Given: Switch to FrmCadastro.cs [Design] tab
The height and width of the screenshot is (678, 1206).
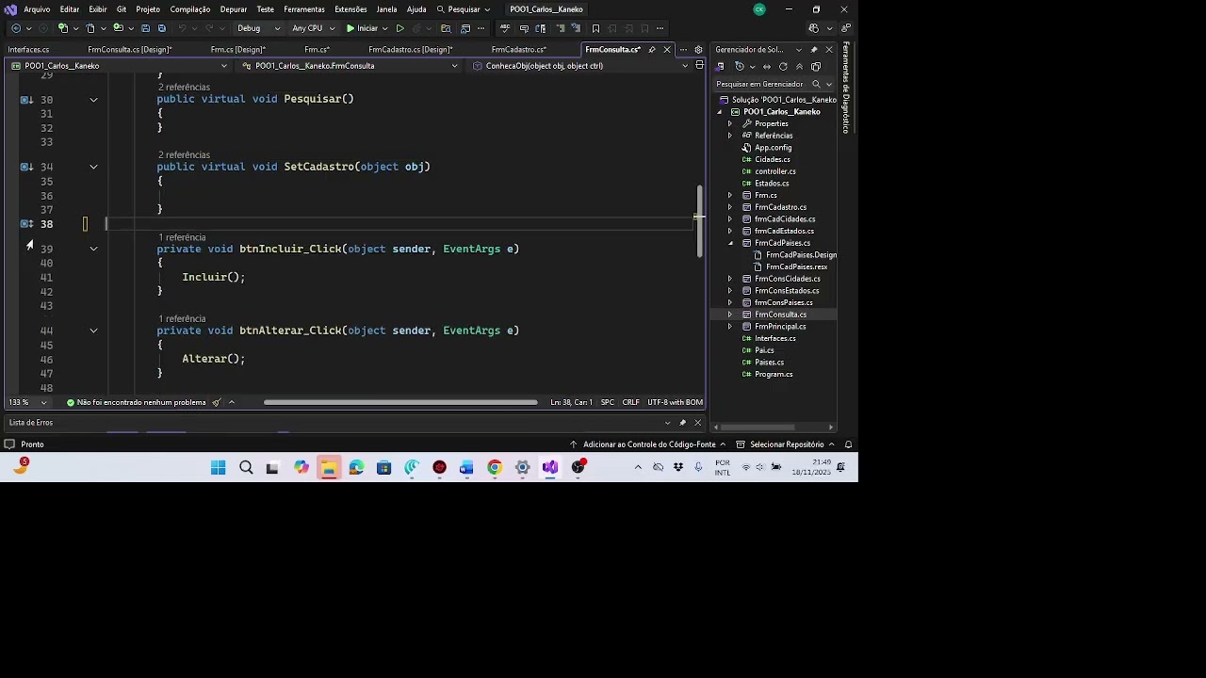Looking at the screenshot, I should [411, 49].
